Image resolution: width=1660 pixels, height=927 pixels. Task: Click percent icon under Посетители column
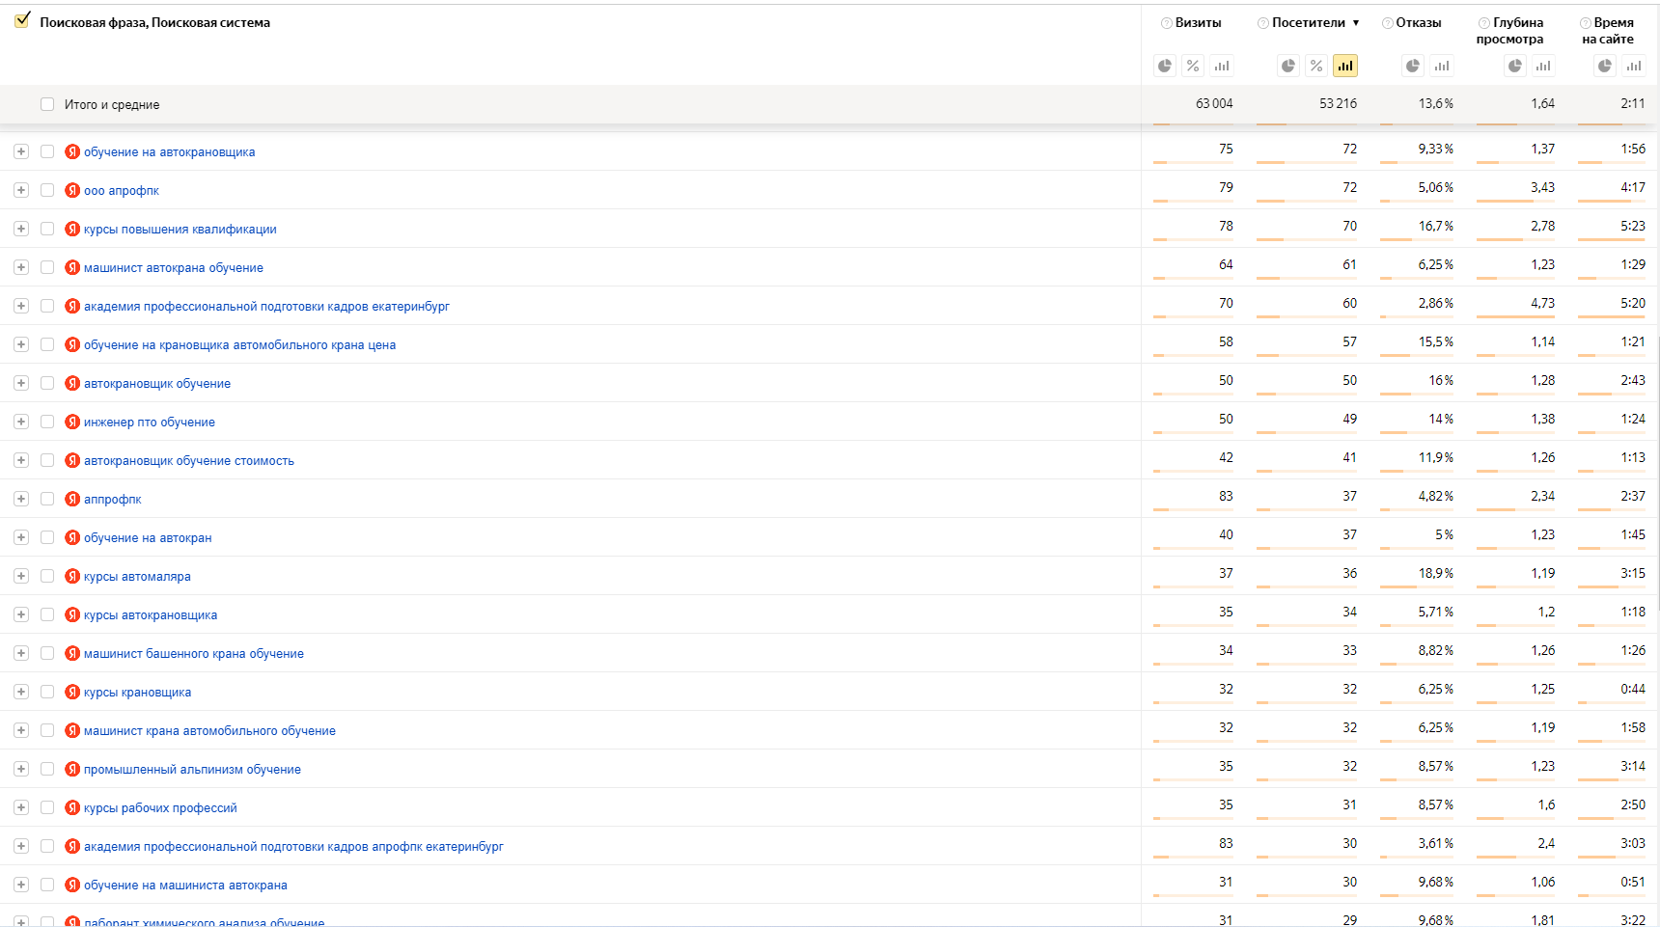point(1316,66)
